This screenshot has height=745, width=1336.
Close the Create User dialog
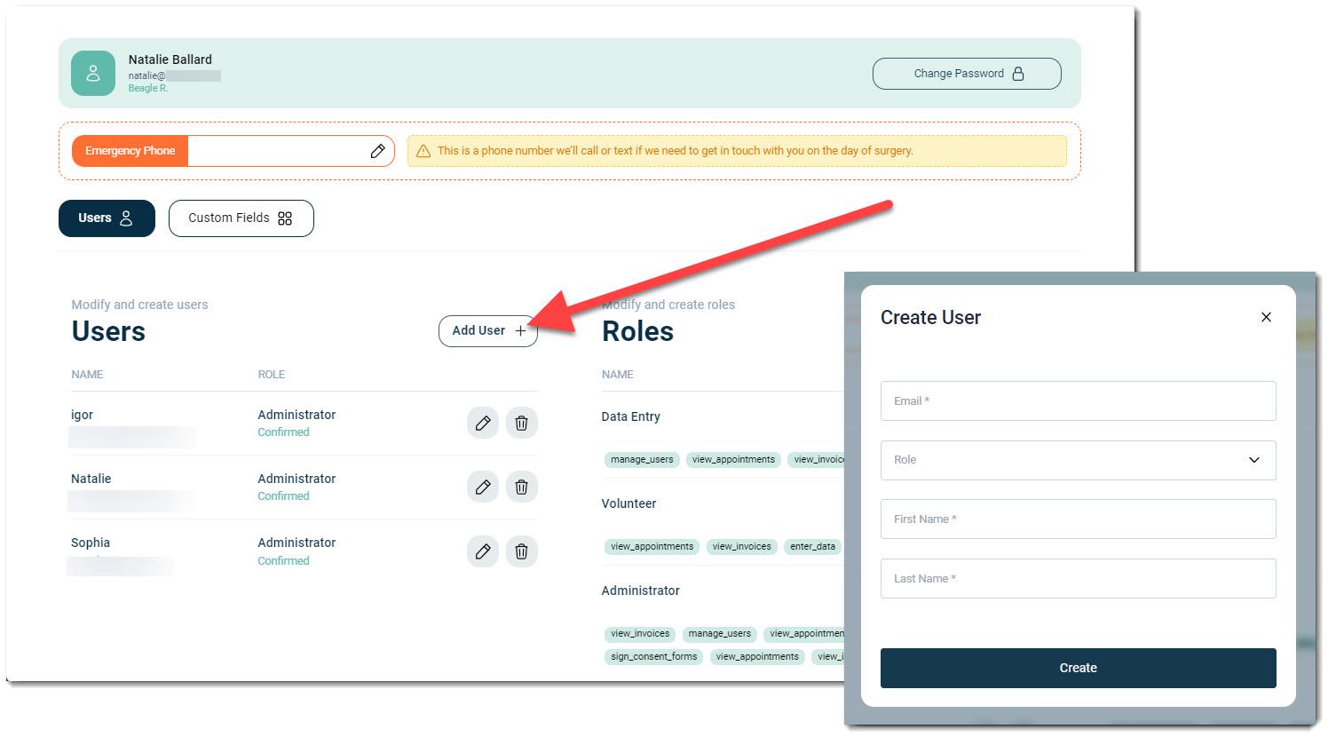pyautogui.click(x=1266, y=317)
